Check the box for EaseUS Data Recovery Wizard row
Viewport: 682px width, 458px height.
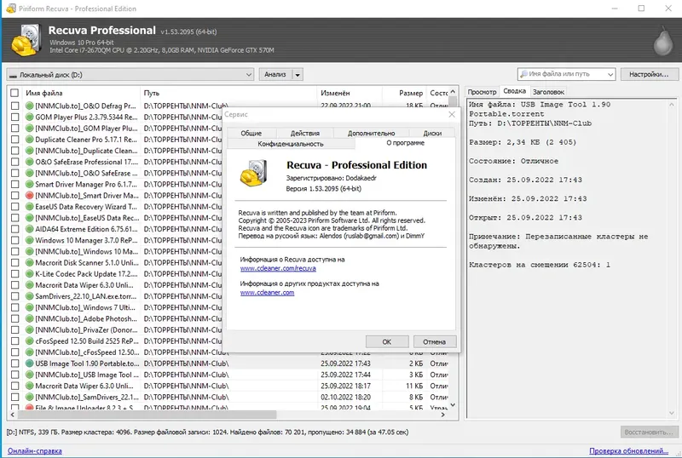click(14, 207)
